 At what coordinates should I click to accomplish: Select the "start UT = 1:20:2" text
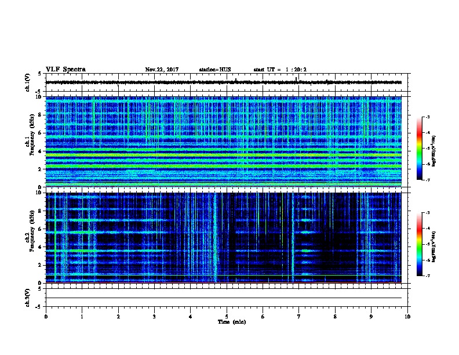tap(280, 70)
